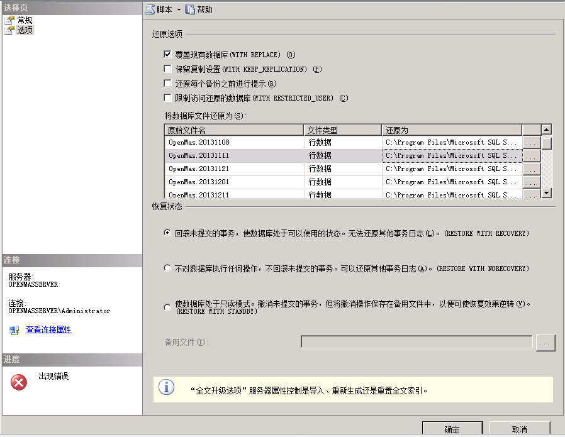Select RESTORE WITH STANDBY radio option
565x437 pixels.
(167, 307)
